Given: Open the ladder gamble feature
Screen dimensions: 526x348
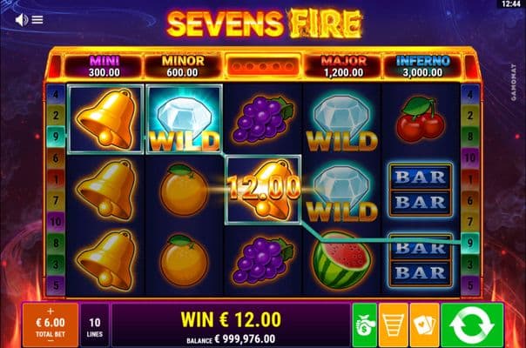Looking at the screenshot, I should coord(393,325).
